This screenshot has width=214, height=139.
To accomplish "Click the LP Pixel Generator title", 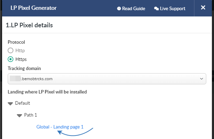I will (x=34, y=8).
